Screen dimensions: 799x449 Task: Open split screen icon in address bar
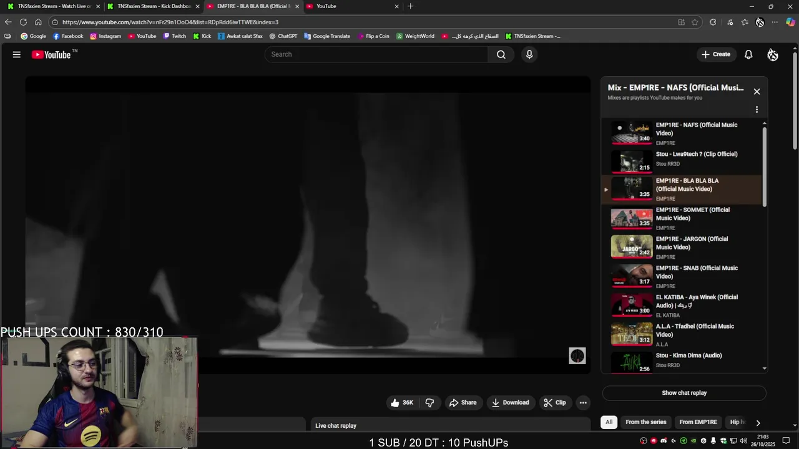[x=681, y=22]
